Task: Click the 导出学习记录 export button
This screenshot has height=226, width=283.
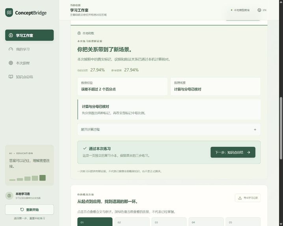Action: pos(248,198)
